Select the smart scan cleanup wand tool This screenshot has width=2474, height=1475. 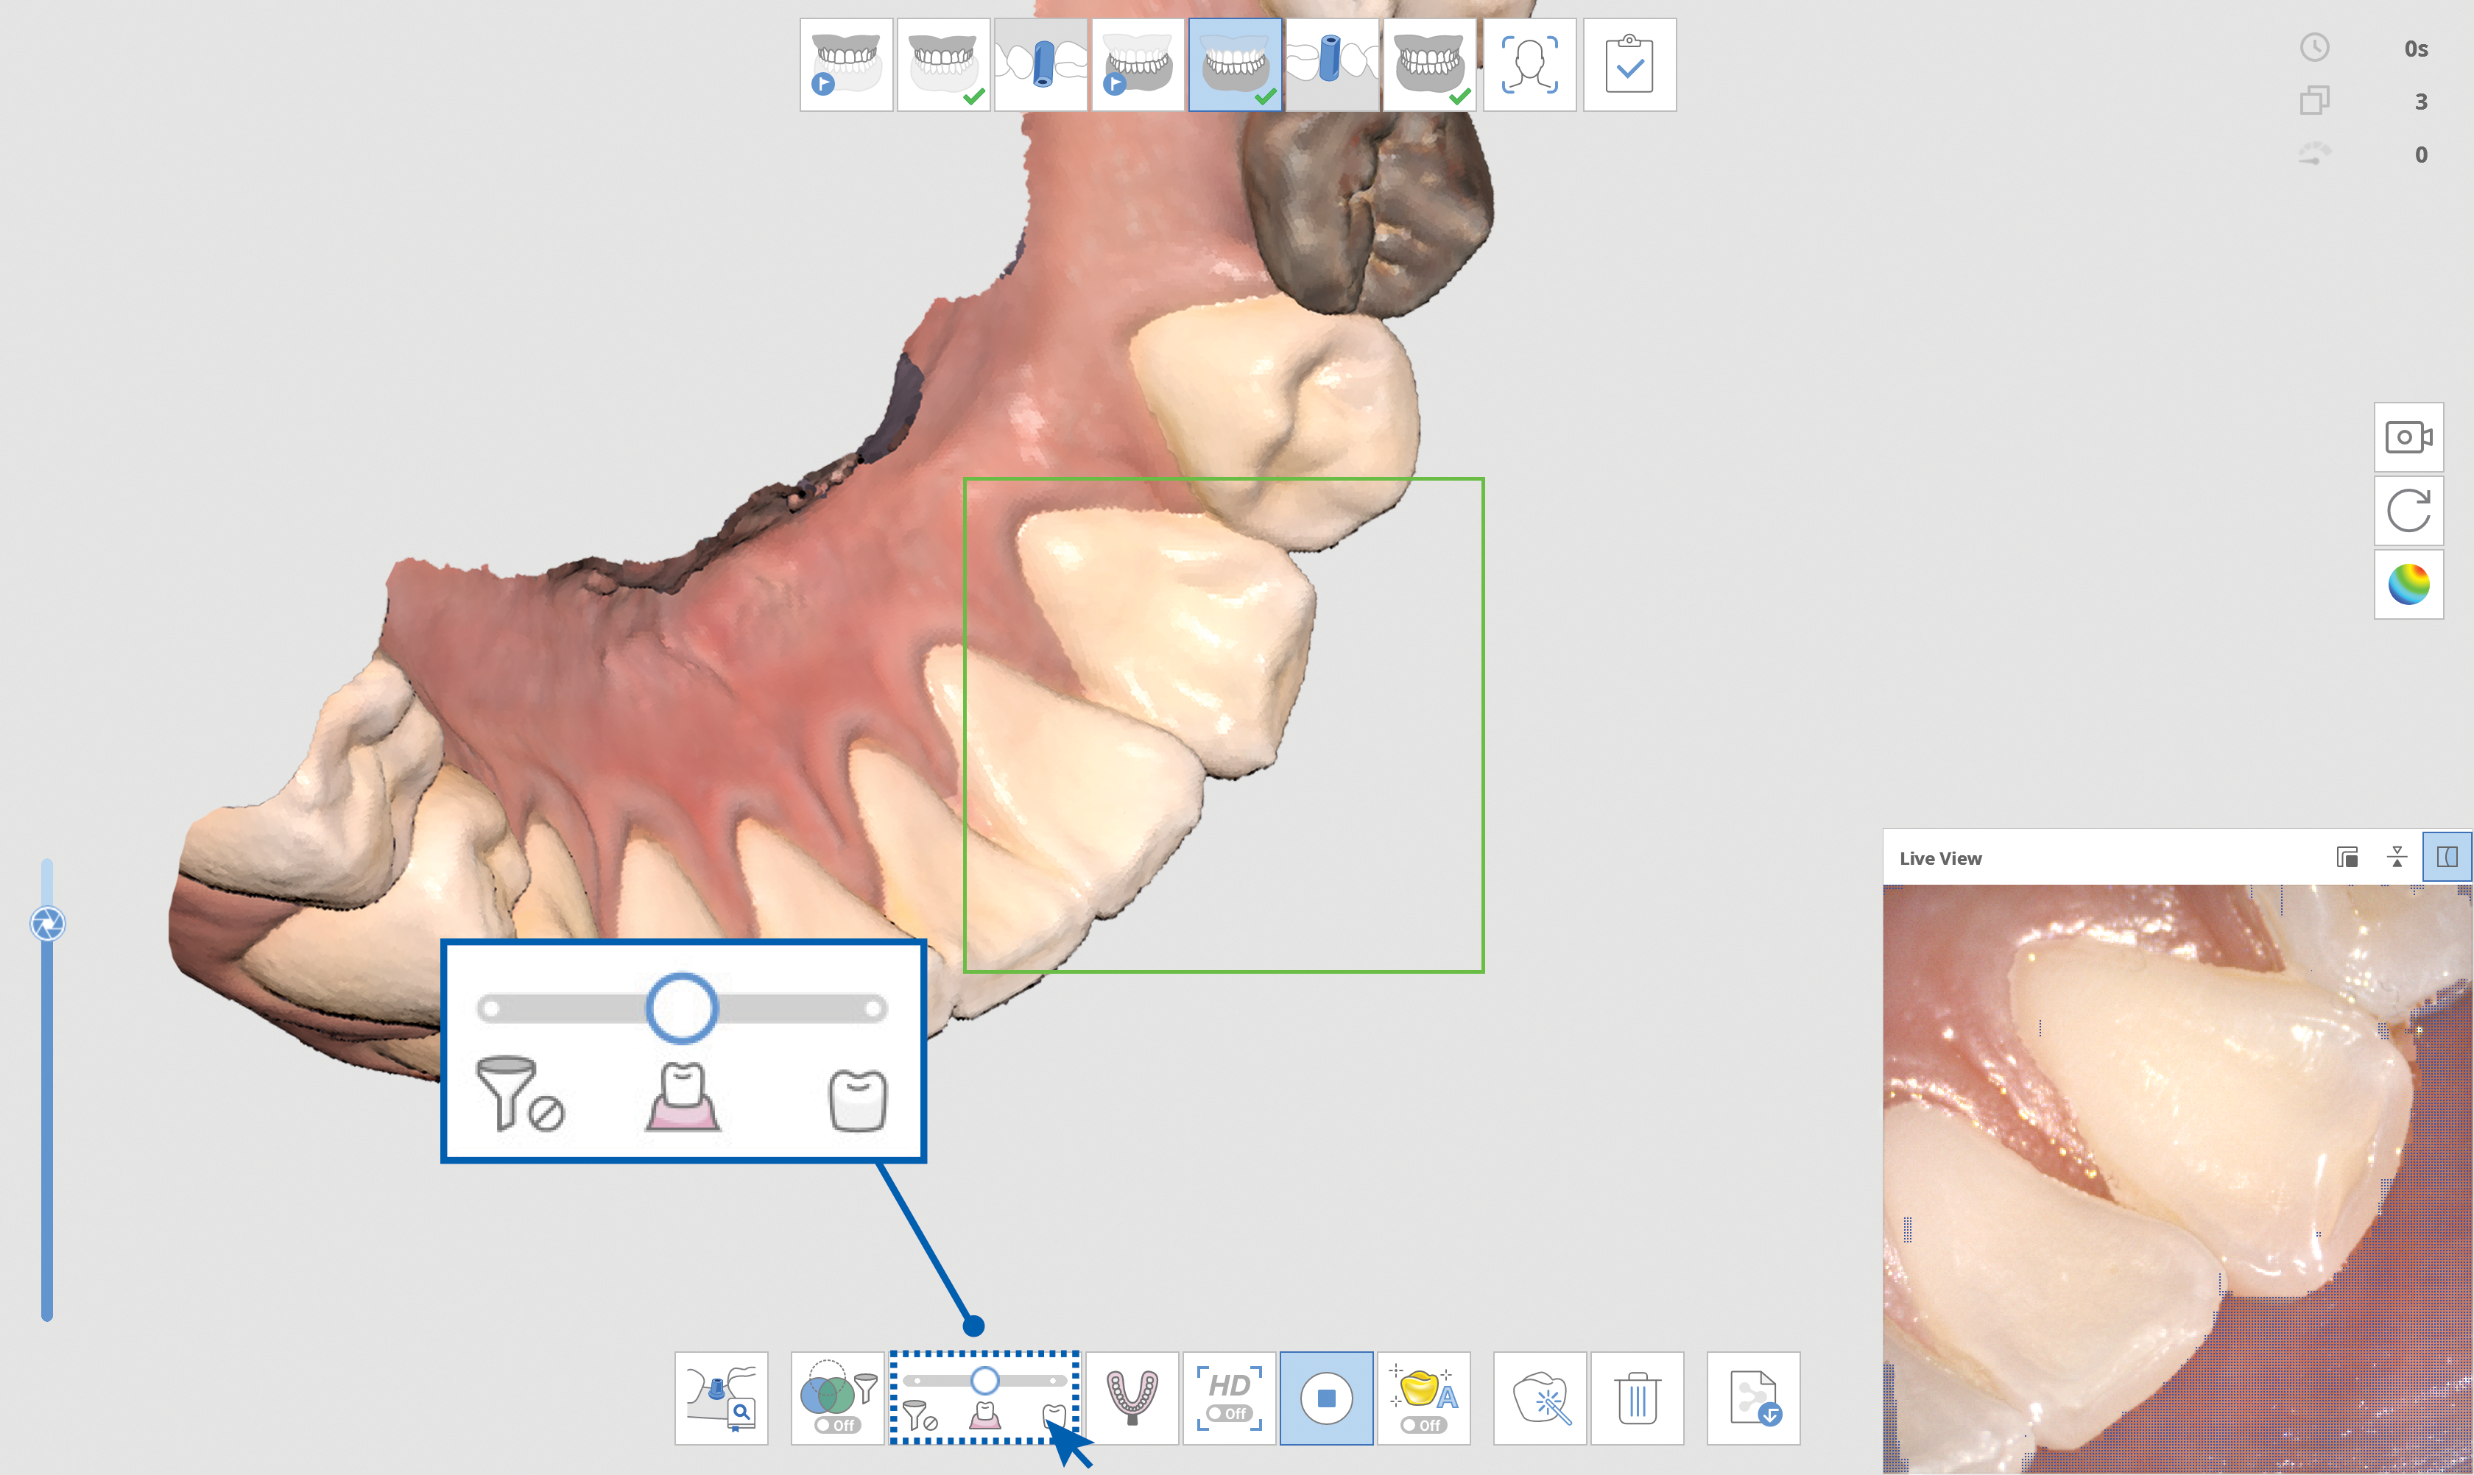(x=1540, y=1398)
